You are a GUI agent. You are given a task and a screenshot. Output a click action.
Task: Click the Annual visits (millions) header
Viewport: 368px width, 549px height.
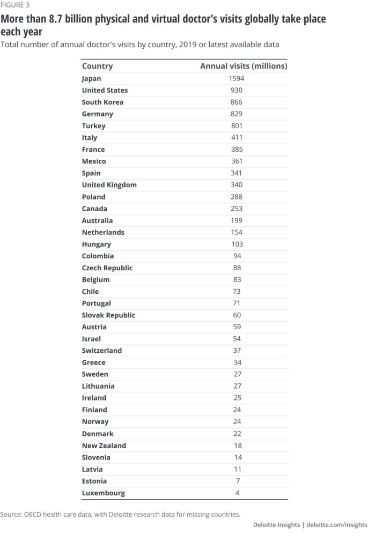coord(244,66)
